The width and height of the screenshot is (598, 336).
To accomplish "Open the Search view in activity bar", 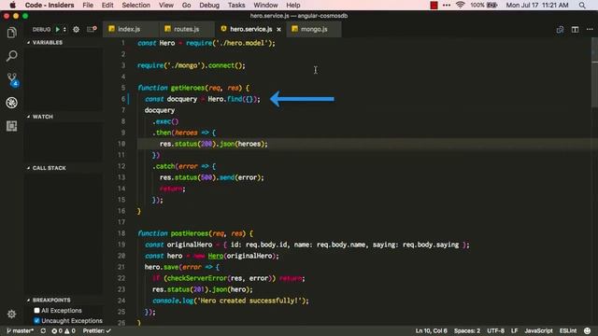I will 12,56.
